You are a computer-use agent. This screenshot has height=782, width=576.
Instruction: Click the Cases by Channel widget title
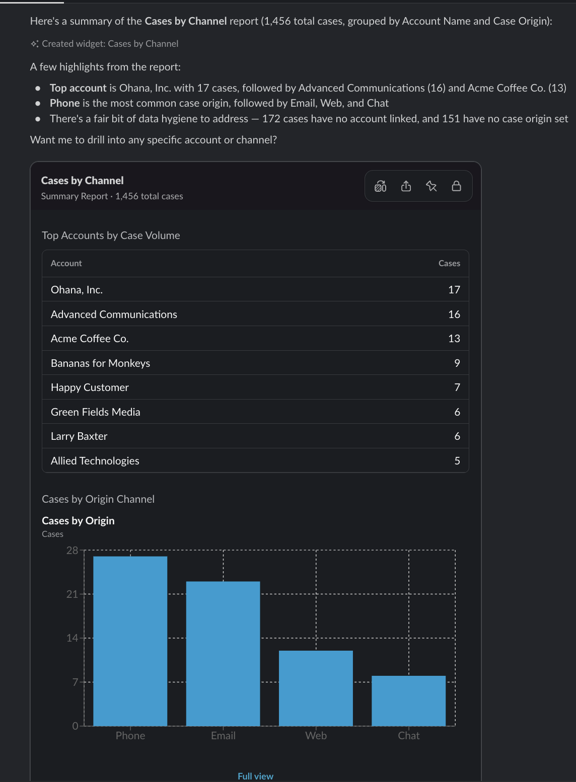[x=82, y=181]
